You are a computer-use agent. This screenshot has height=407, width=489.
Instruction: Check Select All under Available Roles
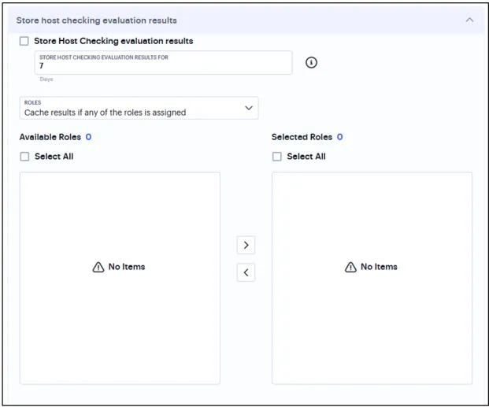click(x=24, y=156)
